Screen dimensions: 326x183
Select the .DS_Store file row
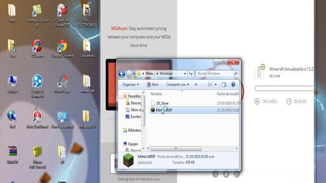[x=195, y=103]
